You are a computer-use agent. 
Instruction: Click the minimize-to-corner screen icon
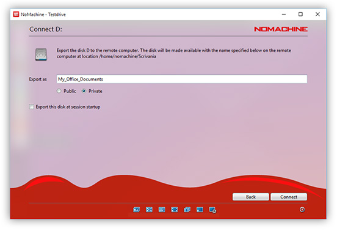coord(200,210)
